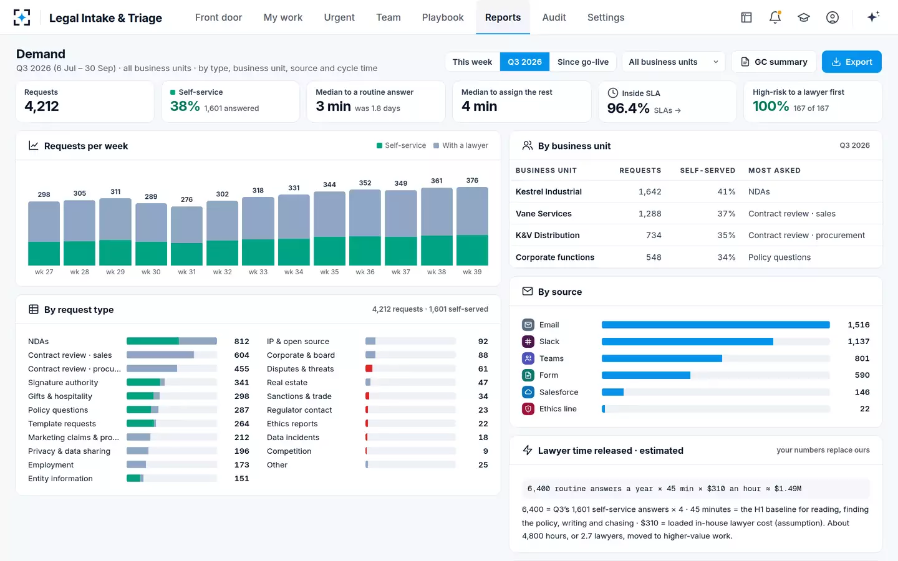The height and width of the screenshot is (561, 898).
Task: Open the Settings tab
Action: click(606, 17)
